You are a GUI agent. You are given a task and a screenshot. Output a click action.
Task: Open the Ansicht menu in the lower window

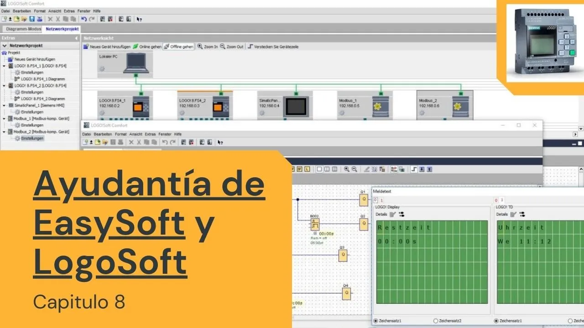tap(136, 134)
